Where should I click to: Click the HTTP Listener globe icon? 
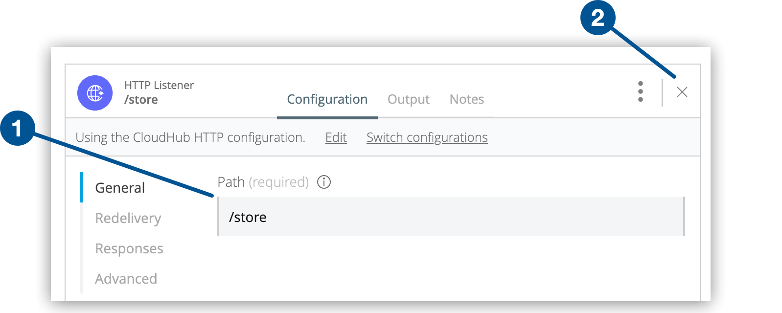pyautogui.click(x=95, y=93)
